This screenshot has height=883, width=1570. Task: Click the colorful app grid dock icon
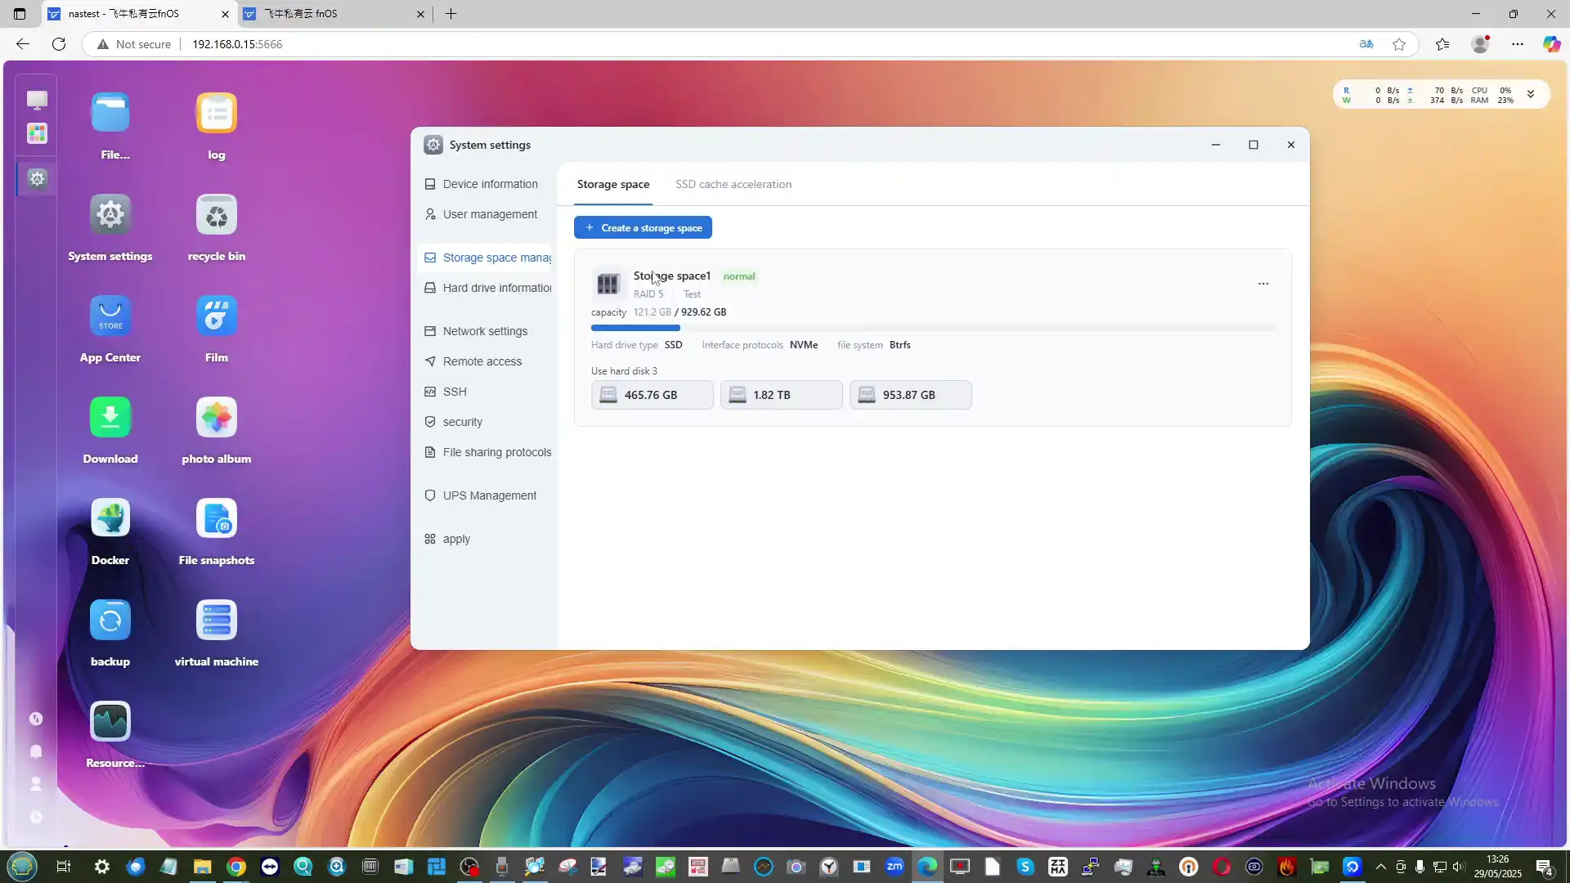pyautogui.click(x=37, y=133)
